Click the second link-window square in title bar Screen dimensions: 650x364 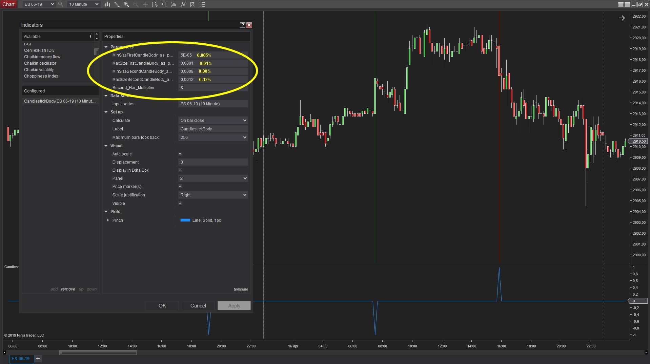coord(627,4)
